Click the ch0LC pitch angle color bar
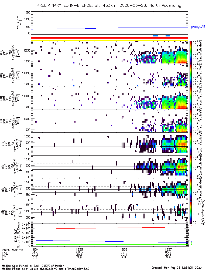Screen dimensions: 209x270 [x=191, y=144]
